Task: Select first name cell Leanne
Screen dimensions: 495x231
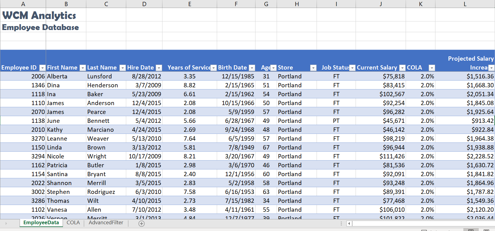Action: 66,138
